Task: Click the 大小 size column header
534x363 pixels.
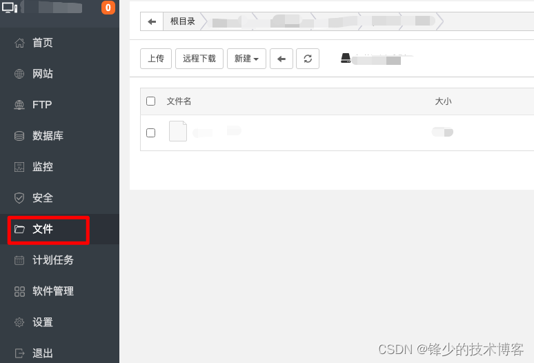Action: point(443,101)
